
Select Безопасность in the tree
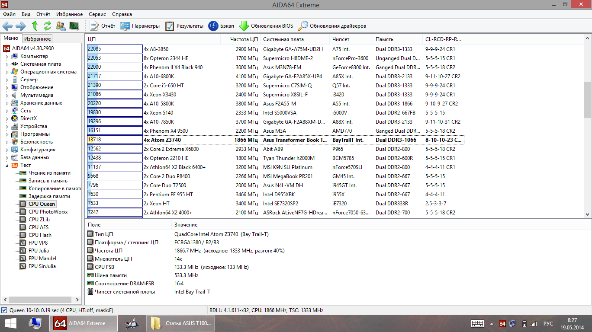36,142
